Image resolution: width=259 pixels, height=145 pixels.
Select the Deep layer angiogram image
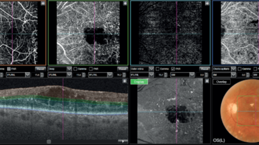tap(88, 33)
